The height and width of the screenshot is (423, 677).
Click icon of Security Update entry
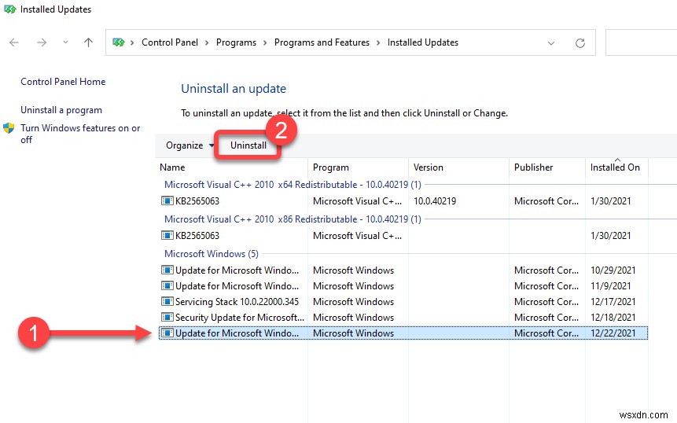pos(167,318)
